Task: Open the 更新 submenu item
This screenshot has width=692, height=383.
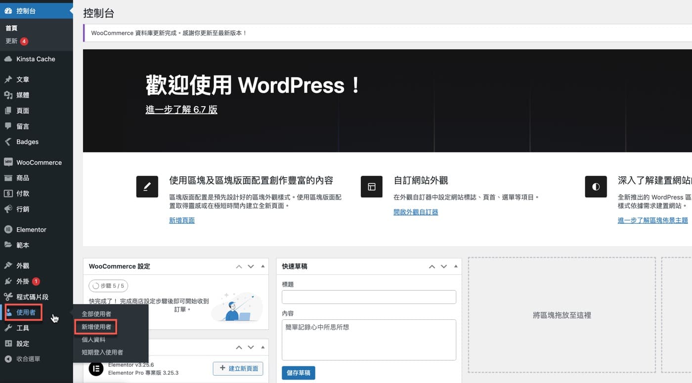Action: (x=17, y=41)
